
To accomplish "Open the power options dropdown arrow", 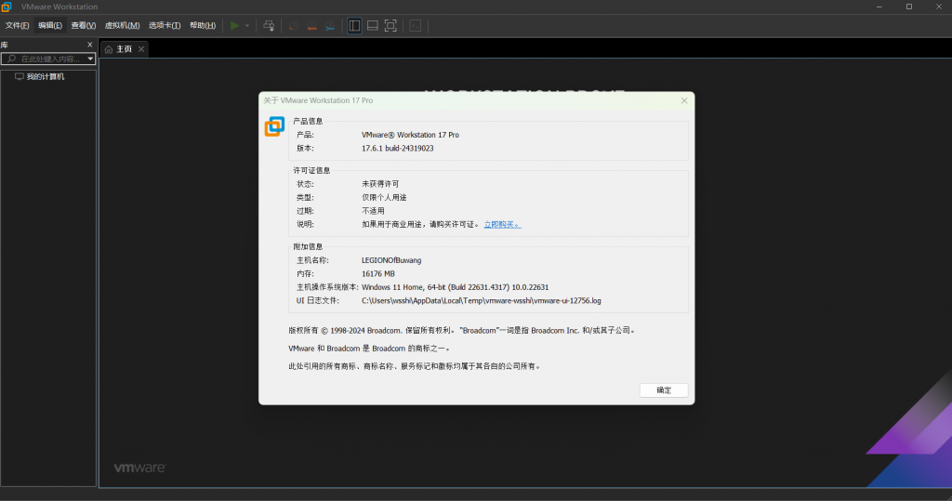I will click(247, 25).
